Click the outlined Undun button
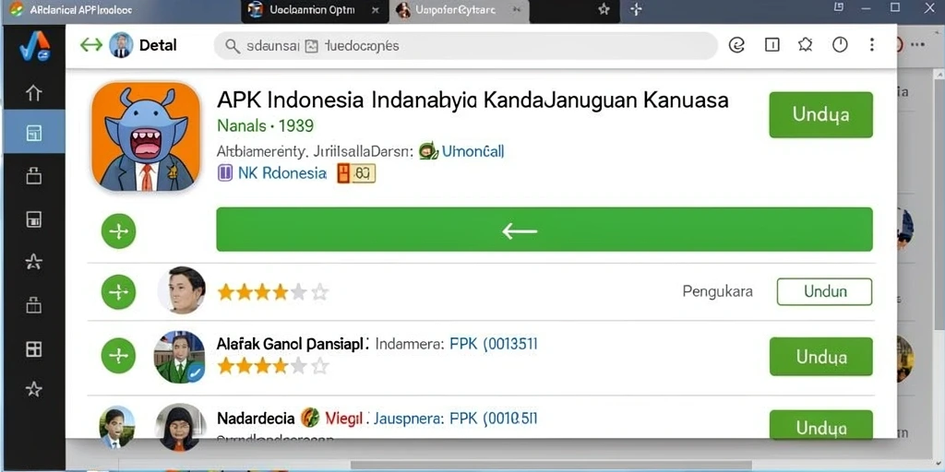 pos(824,291)
